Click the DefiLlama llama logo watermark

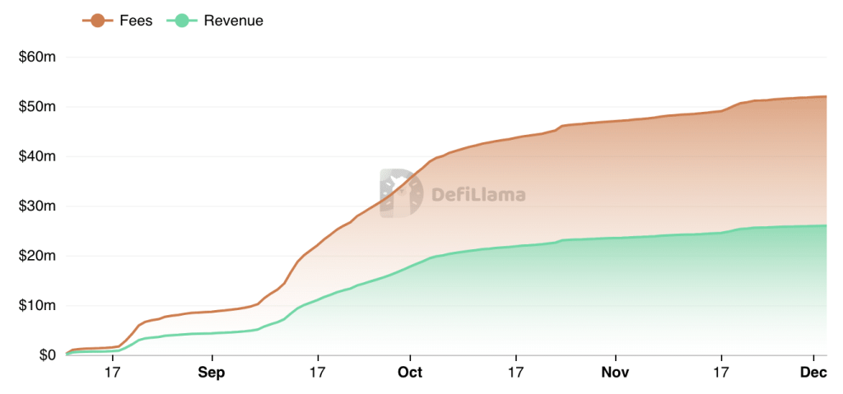(x=400, y=193)
